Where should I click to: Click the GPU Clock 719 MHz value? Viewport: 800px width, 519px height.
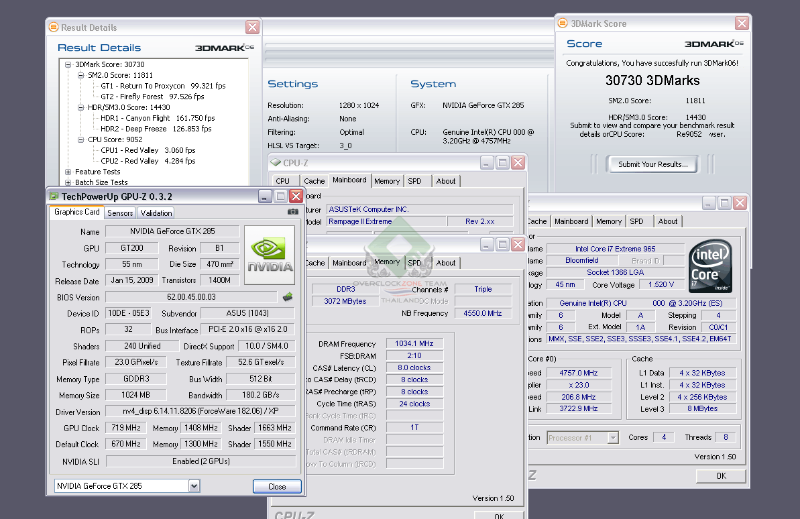coord(126,428)
